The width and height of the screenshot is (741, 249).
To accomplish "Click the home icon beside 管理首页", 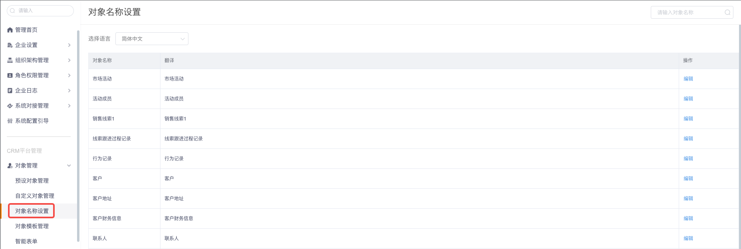I will pyautogui.click(x=10, y=30).
